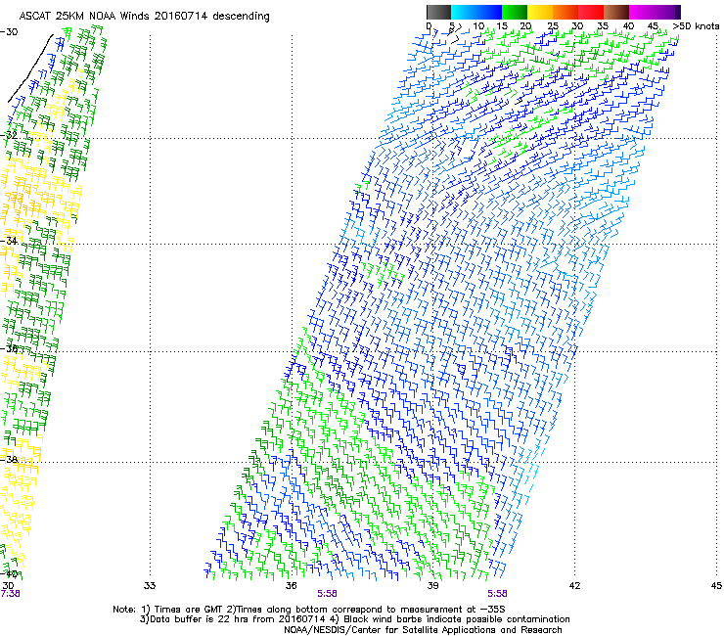Click the '42' longitude axis label
The height and width of the screenshot is (636, 724).
pos(574,586)
